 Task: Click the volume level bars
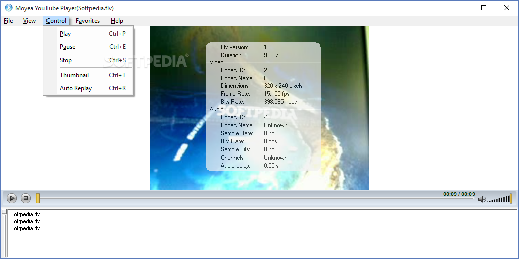pyautogui.click(x=499, y=199)
